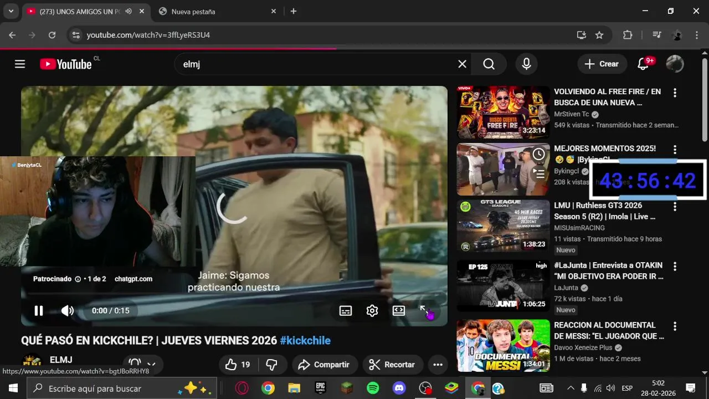Launch Epic Games from taskbar
The width and height of the screenshot is (709, 399).
pyautogui.click(x=320, y=388)
